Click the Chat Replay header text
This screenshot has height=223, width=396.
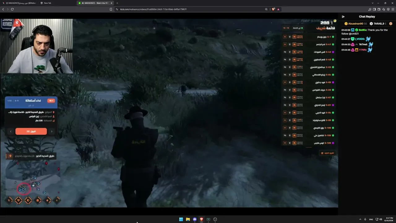tap(367, 17)
